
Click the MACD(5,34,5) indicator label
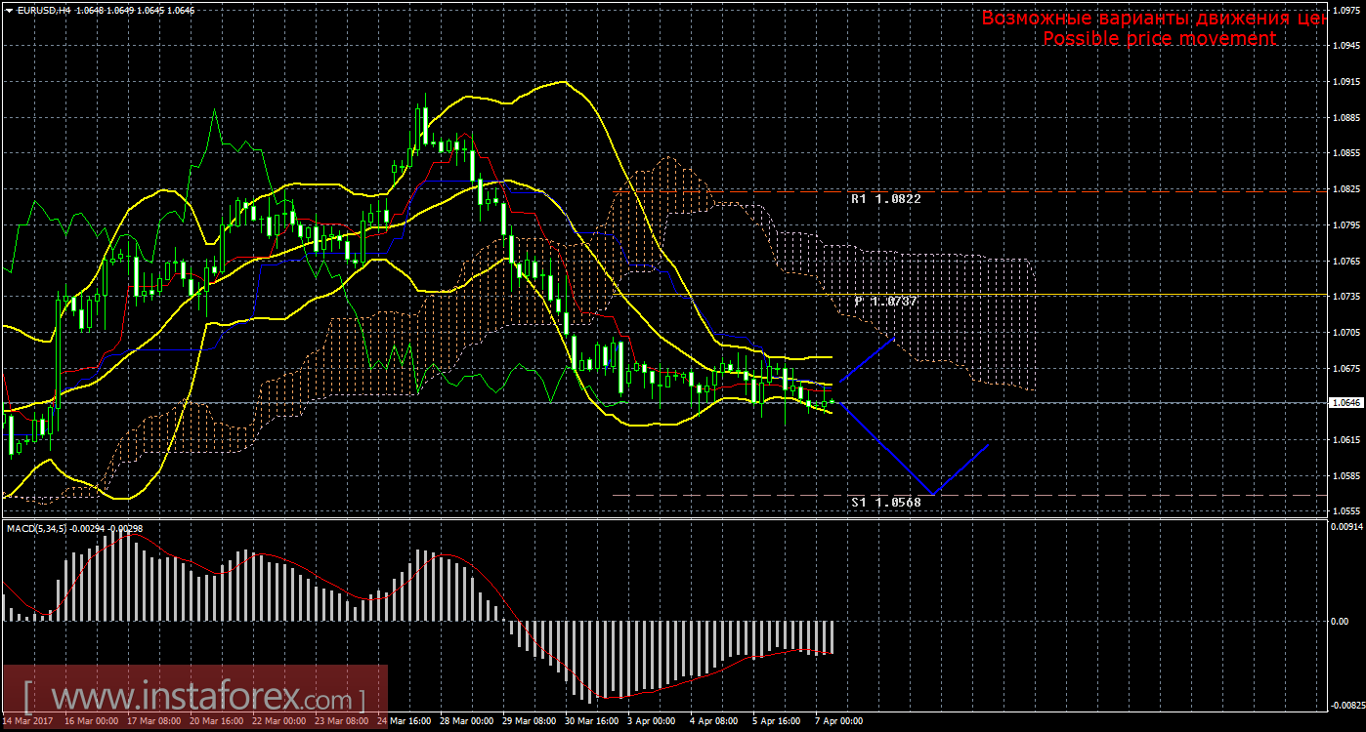[41, 528]
